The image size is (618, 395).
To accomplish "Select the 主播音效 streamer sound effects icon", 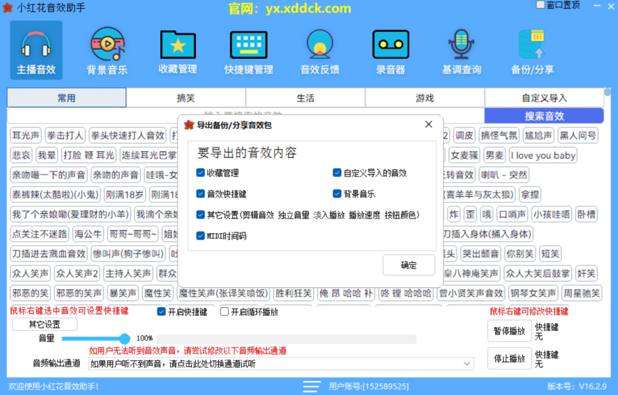I will click(36, 49).
